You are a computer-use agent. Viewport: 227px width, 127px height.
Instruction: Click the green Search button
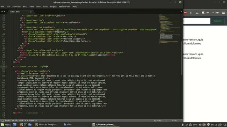tap(218, 21)
